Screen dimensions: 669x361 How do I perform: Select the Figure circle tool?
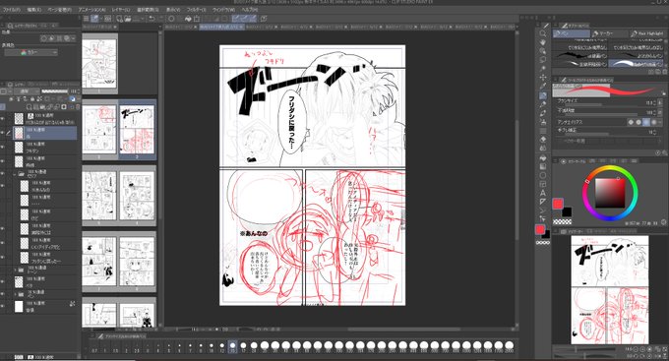point(543,175)
